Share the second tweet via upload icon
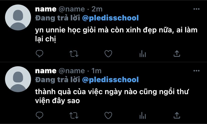Image resolution: width=207 pixels, height=124 pixels. pos(177,115)
